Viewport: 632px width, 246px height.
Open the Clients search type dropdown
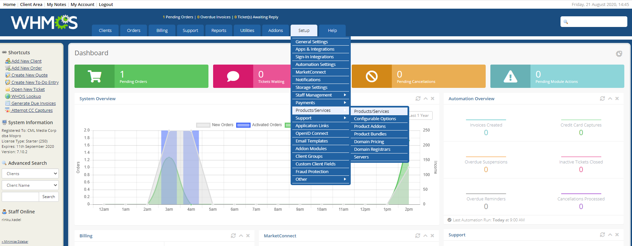click(x=30, y=173)
